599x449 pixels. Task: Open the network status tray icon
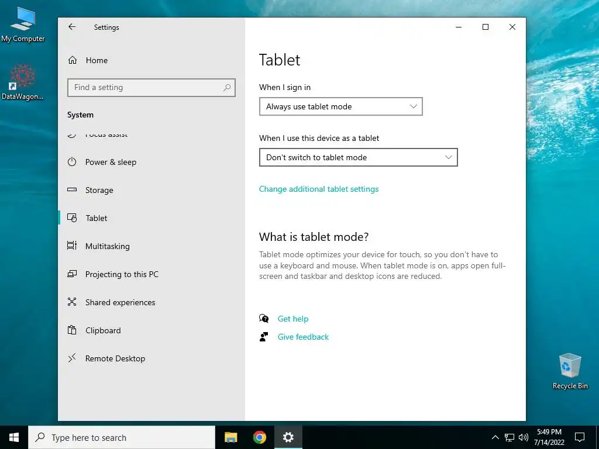pos(510,437)
